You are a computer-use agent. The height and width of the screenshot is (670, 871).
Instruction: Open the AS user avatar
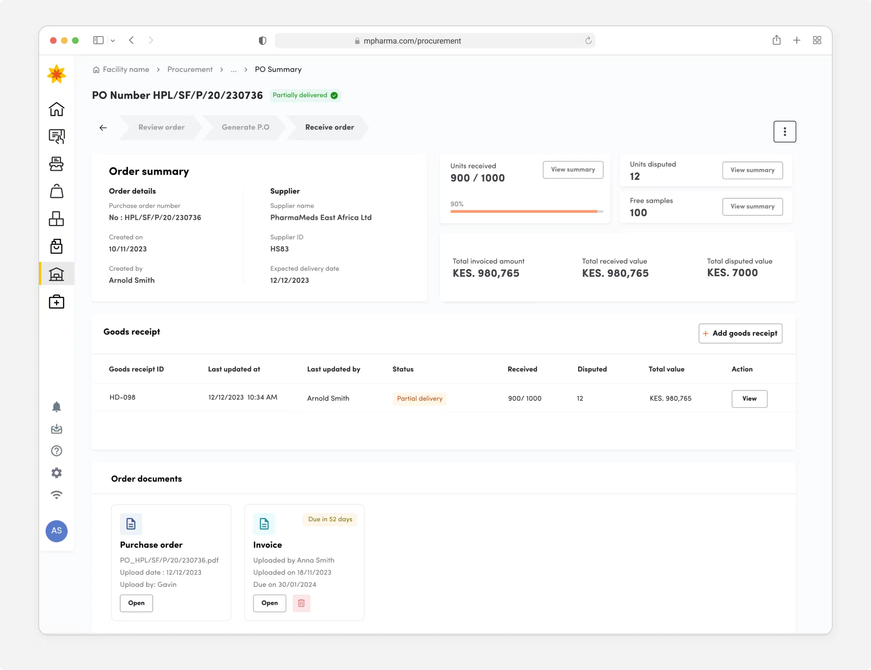coord(56,531)
